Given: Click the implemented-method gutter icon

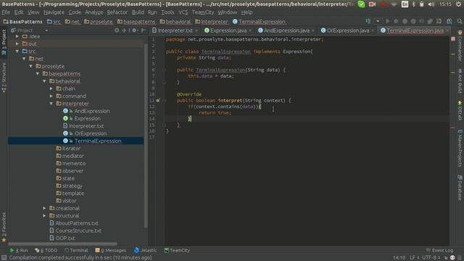Looking at the screenshot, I should pyautogui.click(x=158, y=101).
